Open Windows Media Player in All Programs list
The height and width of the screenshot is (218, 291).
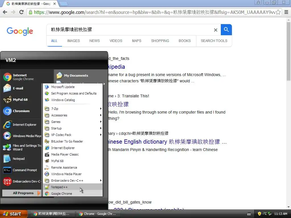pos(73,174)
